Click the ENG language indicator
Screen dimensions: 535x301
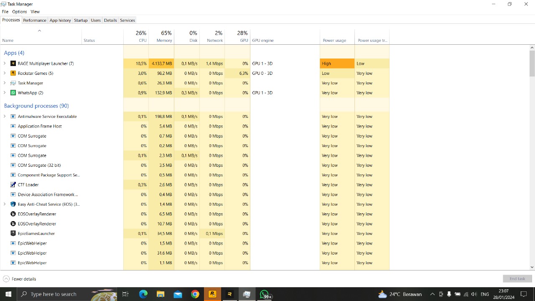tap(485, 294)
